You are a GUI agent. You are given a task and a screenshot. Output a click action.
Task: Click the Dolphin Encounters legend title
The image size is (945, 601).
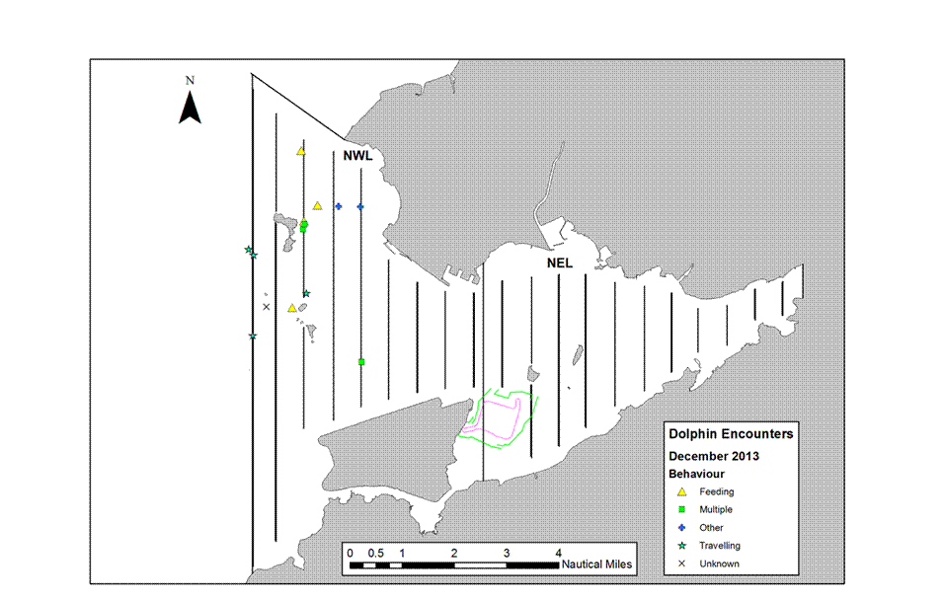[731, 434]
